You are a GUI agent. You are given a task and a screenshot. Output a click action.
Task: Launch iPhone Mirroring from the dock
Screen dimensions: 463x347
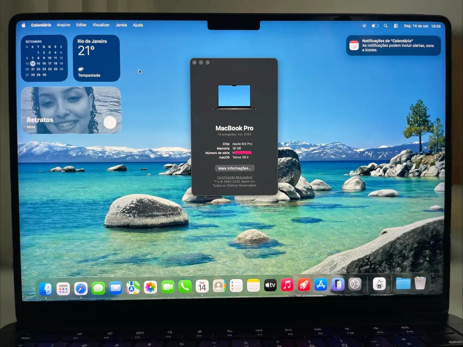point(338,284)
